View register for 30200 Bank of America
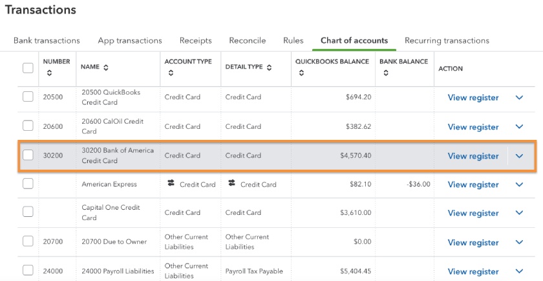The height and width of the screenshot is (281, 543). (x=473, y=156)
